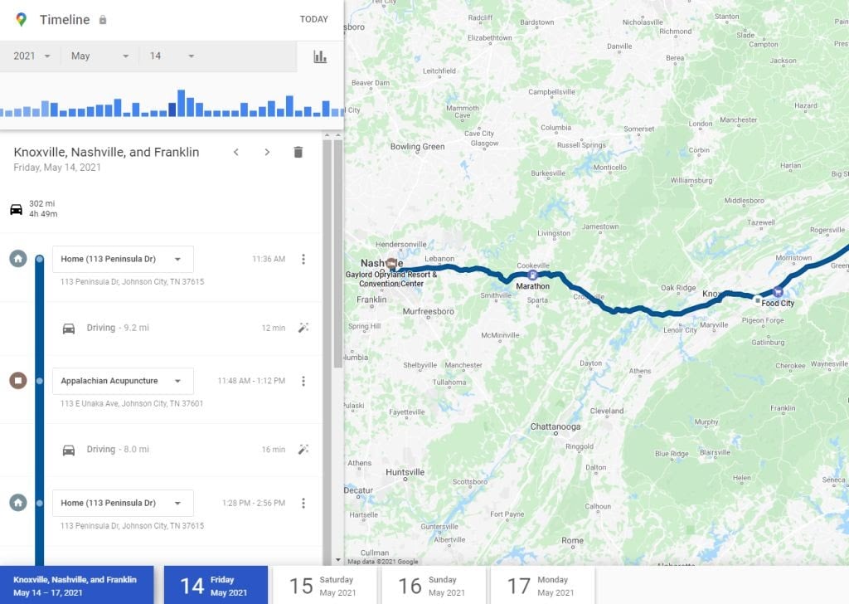Click the Friday, May 14, 2021 date text
849x604 pixels.
coord(57,168)
